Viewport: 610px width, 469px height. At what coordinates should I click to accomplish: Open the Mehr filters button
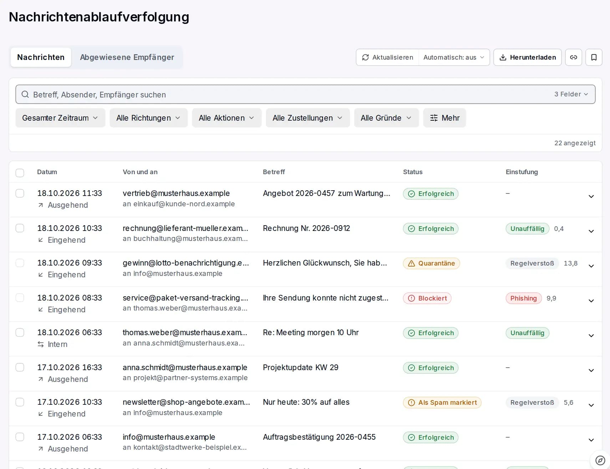pyautogui.click(x=444, y=118)
